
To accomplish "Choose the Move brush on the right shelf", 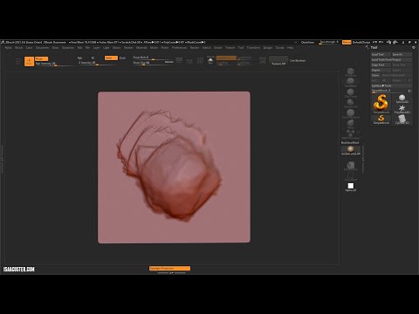I will (350, 124).
